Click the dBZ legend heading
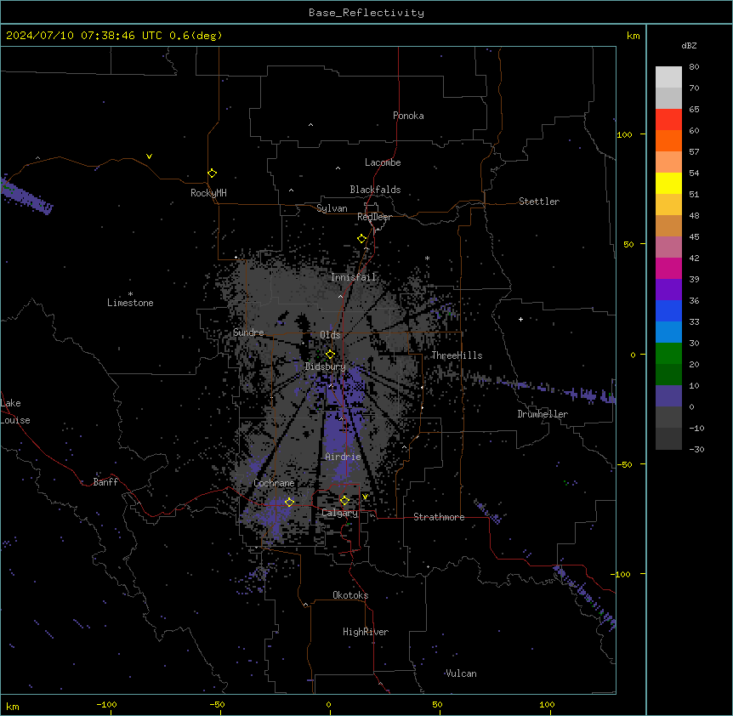 click(x=689, y=45)
